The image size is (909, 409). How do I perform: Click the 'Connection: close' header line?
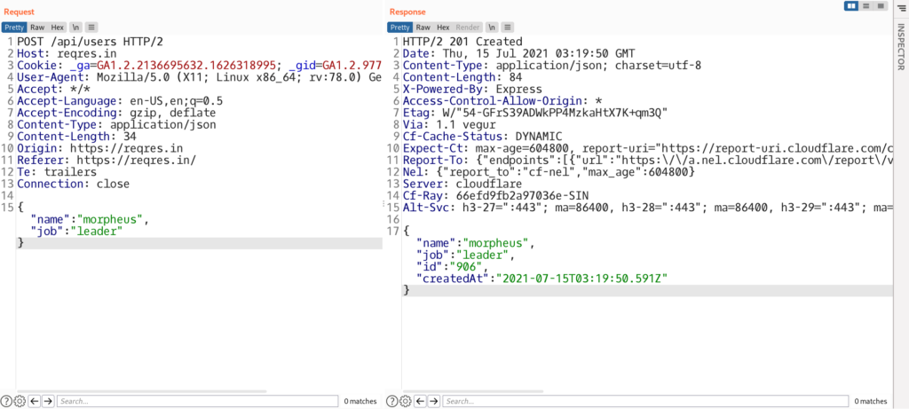tap(73, 185)
